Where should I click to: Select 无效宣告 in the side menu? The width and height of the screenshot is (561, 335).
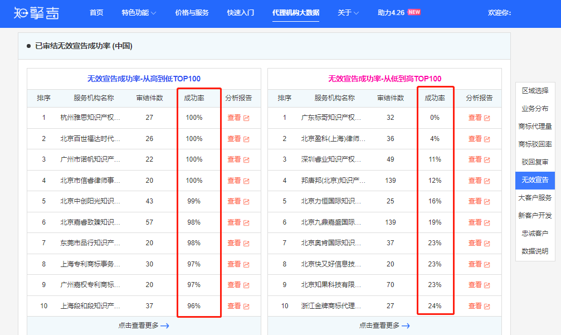pyautogui.click(x=535, y=180)
